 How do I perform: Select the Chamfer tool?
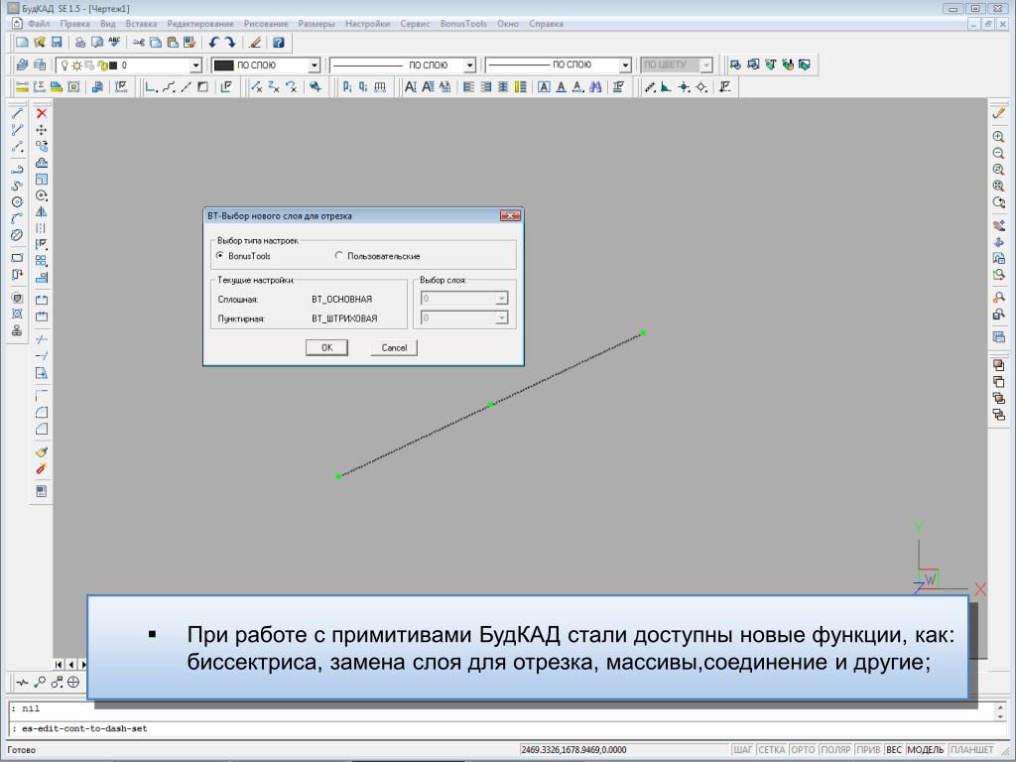point(42,429)
